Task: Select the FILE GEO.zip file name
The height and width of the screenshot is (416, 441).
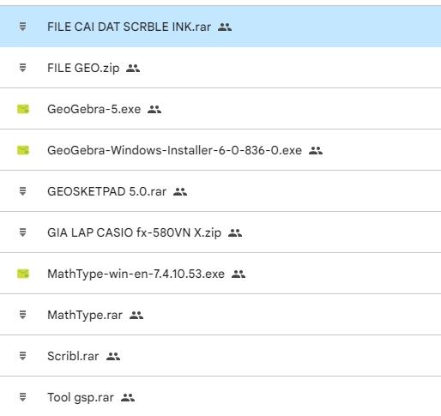Action: coord(83,69)
